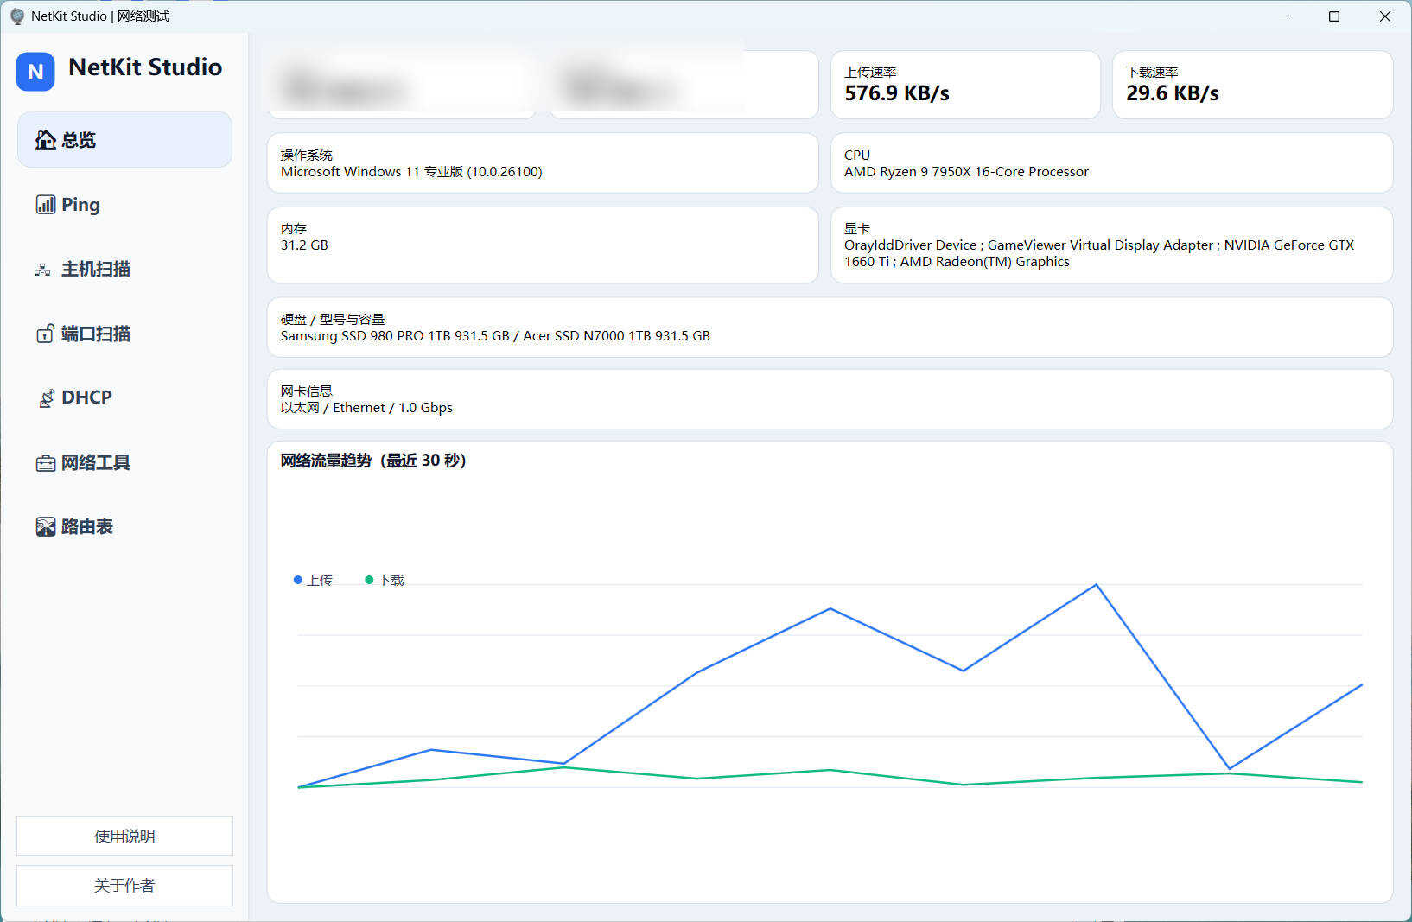This screenshot has height=922, width=1412.
Task: Open 主机扫描 via its scan icon
Action: click(42, 269)
